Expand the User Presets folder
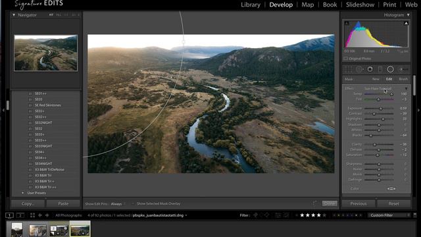The height and width of the screenshot is (237, 421). coord(22,193)
